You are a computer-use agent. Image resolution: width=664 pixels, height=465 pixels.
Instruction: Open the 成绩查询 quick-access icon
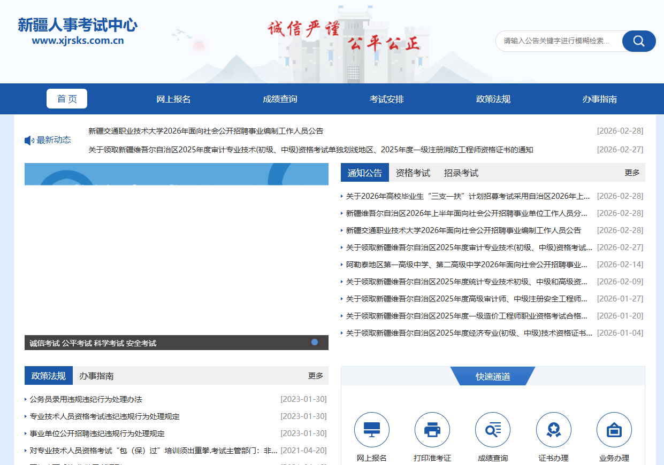pos(492,430)
